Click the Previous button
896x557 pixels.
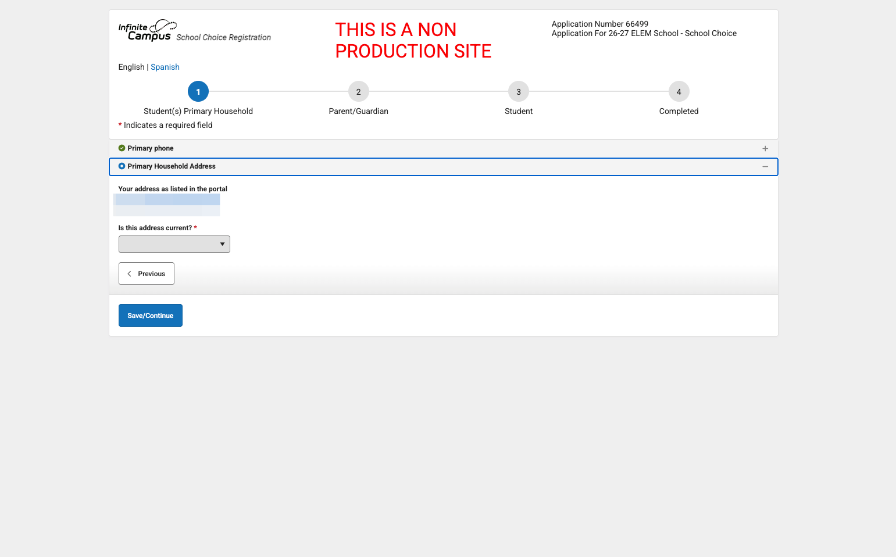click(147, 274)
